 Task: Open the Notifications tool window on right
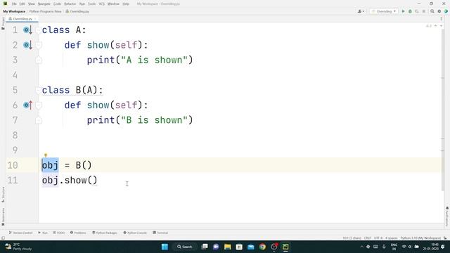tap(447, 216)
